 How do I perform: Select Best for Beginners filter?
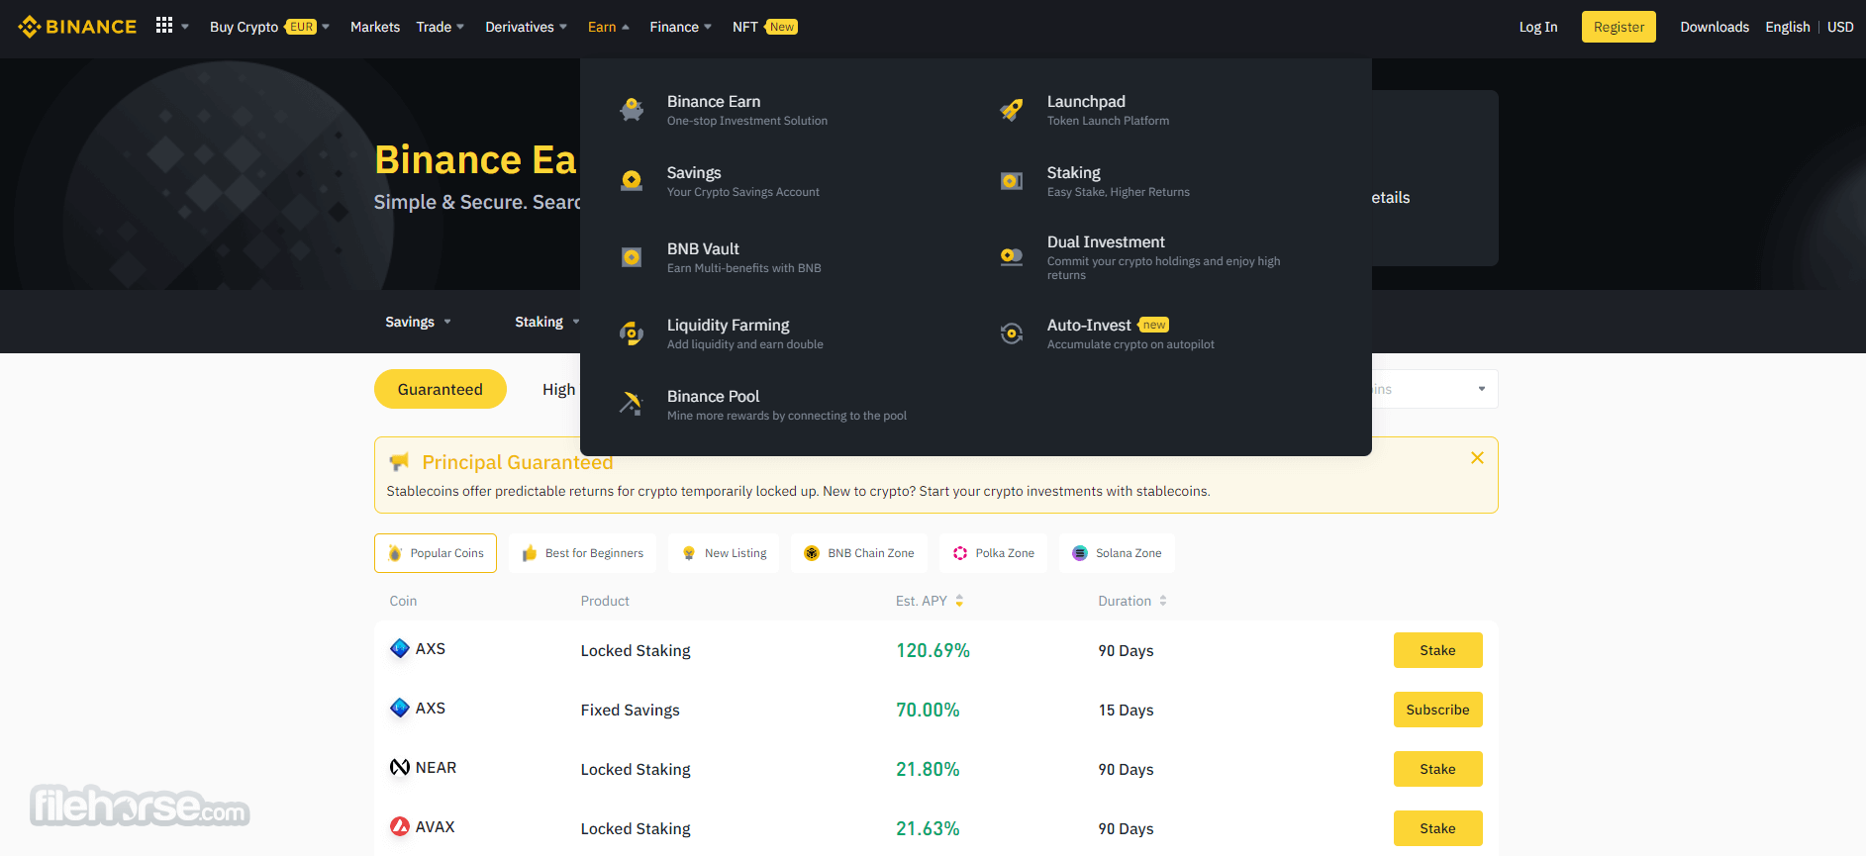tap(583, 553)
